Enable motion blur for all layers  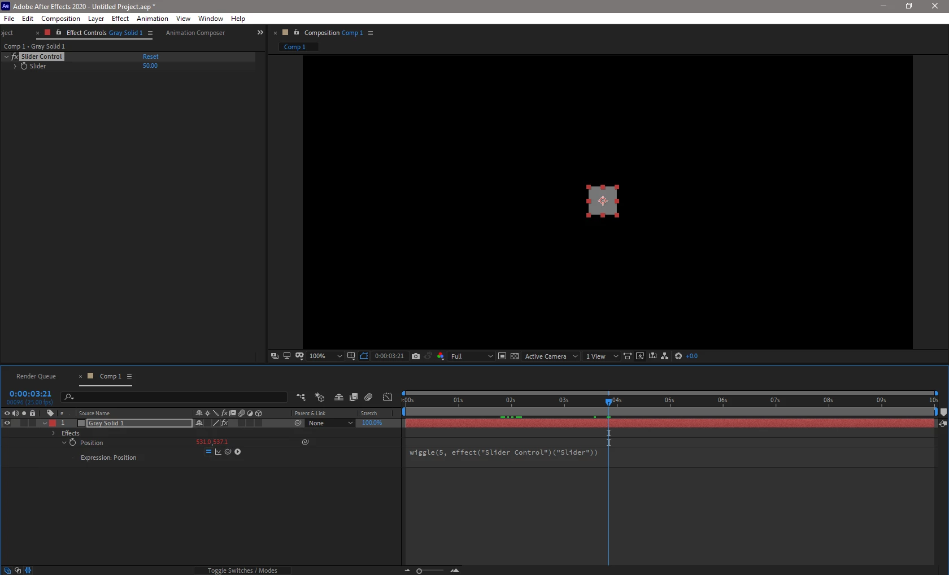[x=368, y=397]
